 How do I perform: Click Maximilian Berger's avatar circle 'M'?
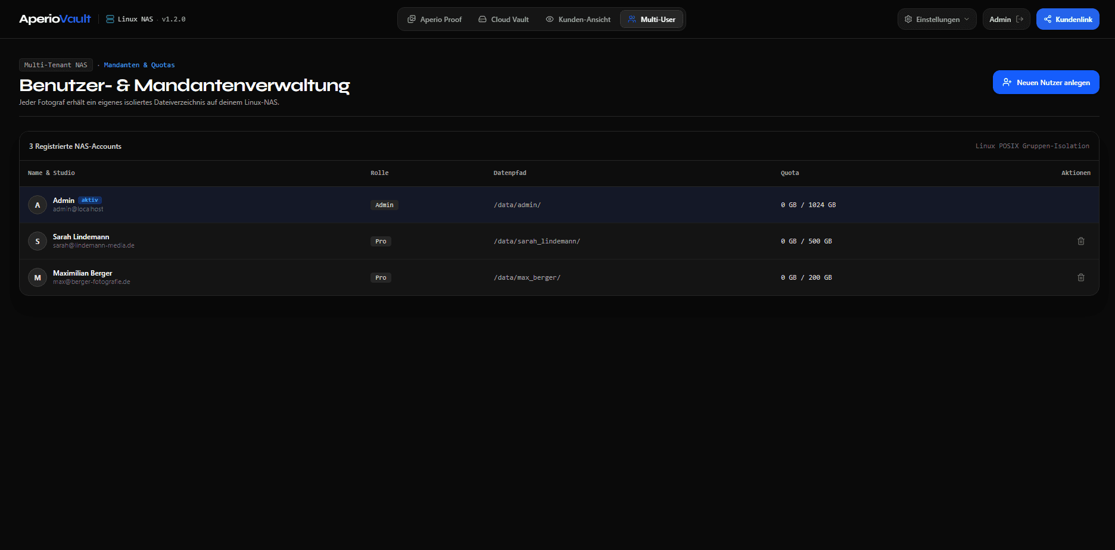click(38, 277)
